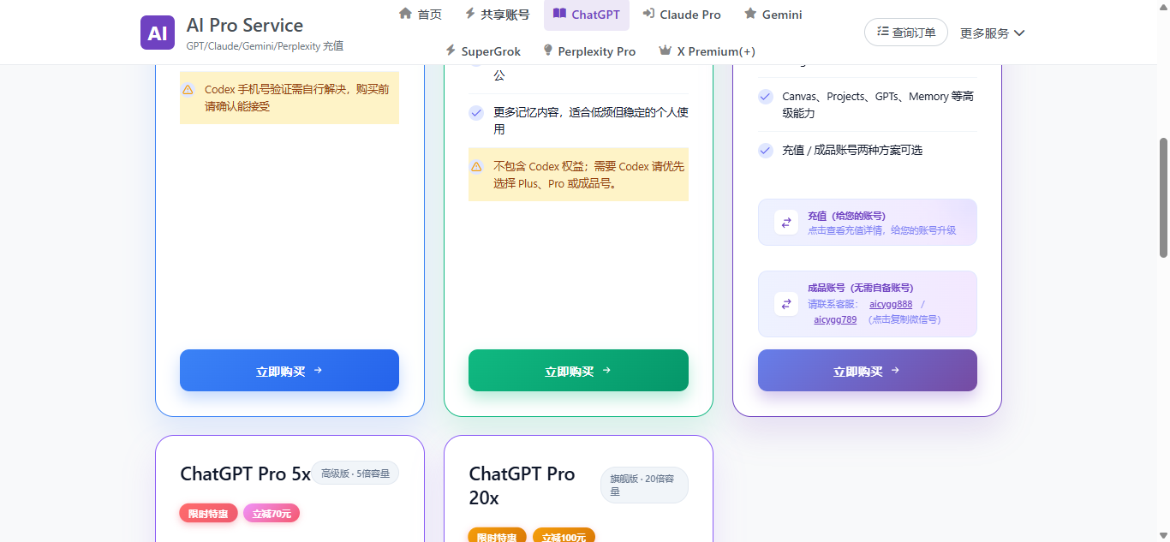Select the ChatGPT nav tab

tap(587, 14)
